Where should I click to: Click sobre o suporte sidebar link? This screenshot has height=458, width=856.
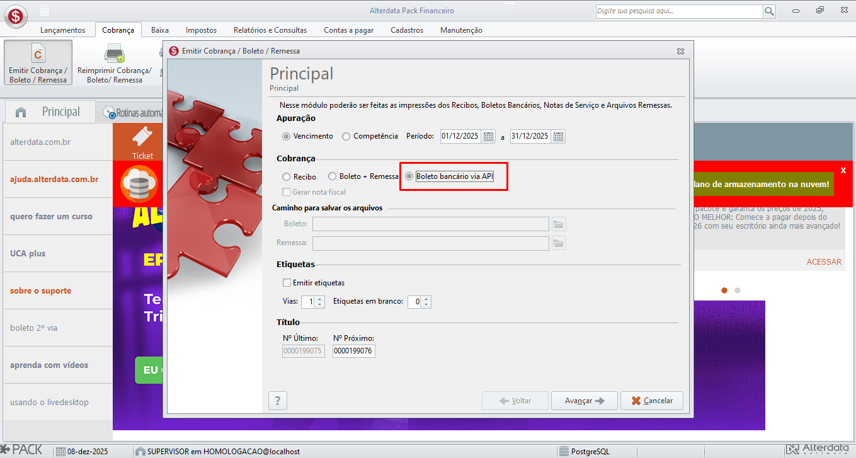[x=58, y=290]
